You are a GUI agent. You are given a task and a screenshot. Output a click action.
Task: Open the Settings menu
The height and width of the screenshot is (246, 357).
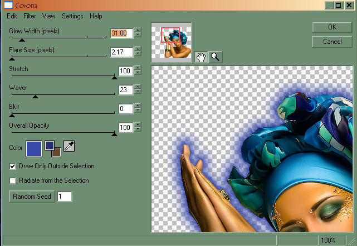pos(72,16)
